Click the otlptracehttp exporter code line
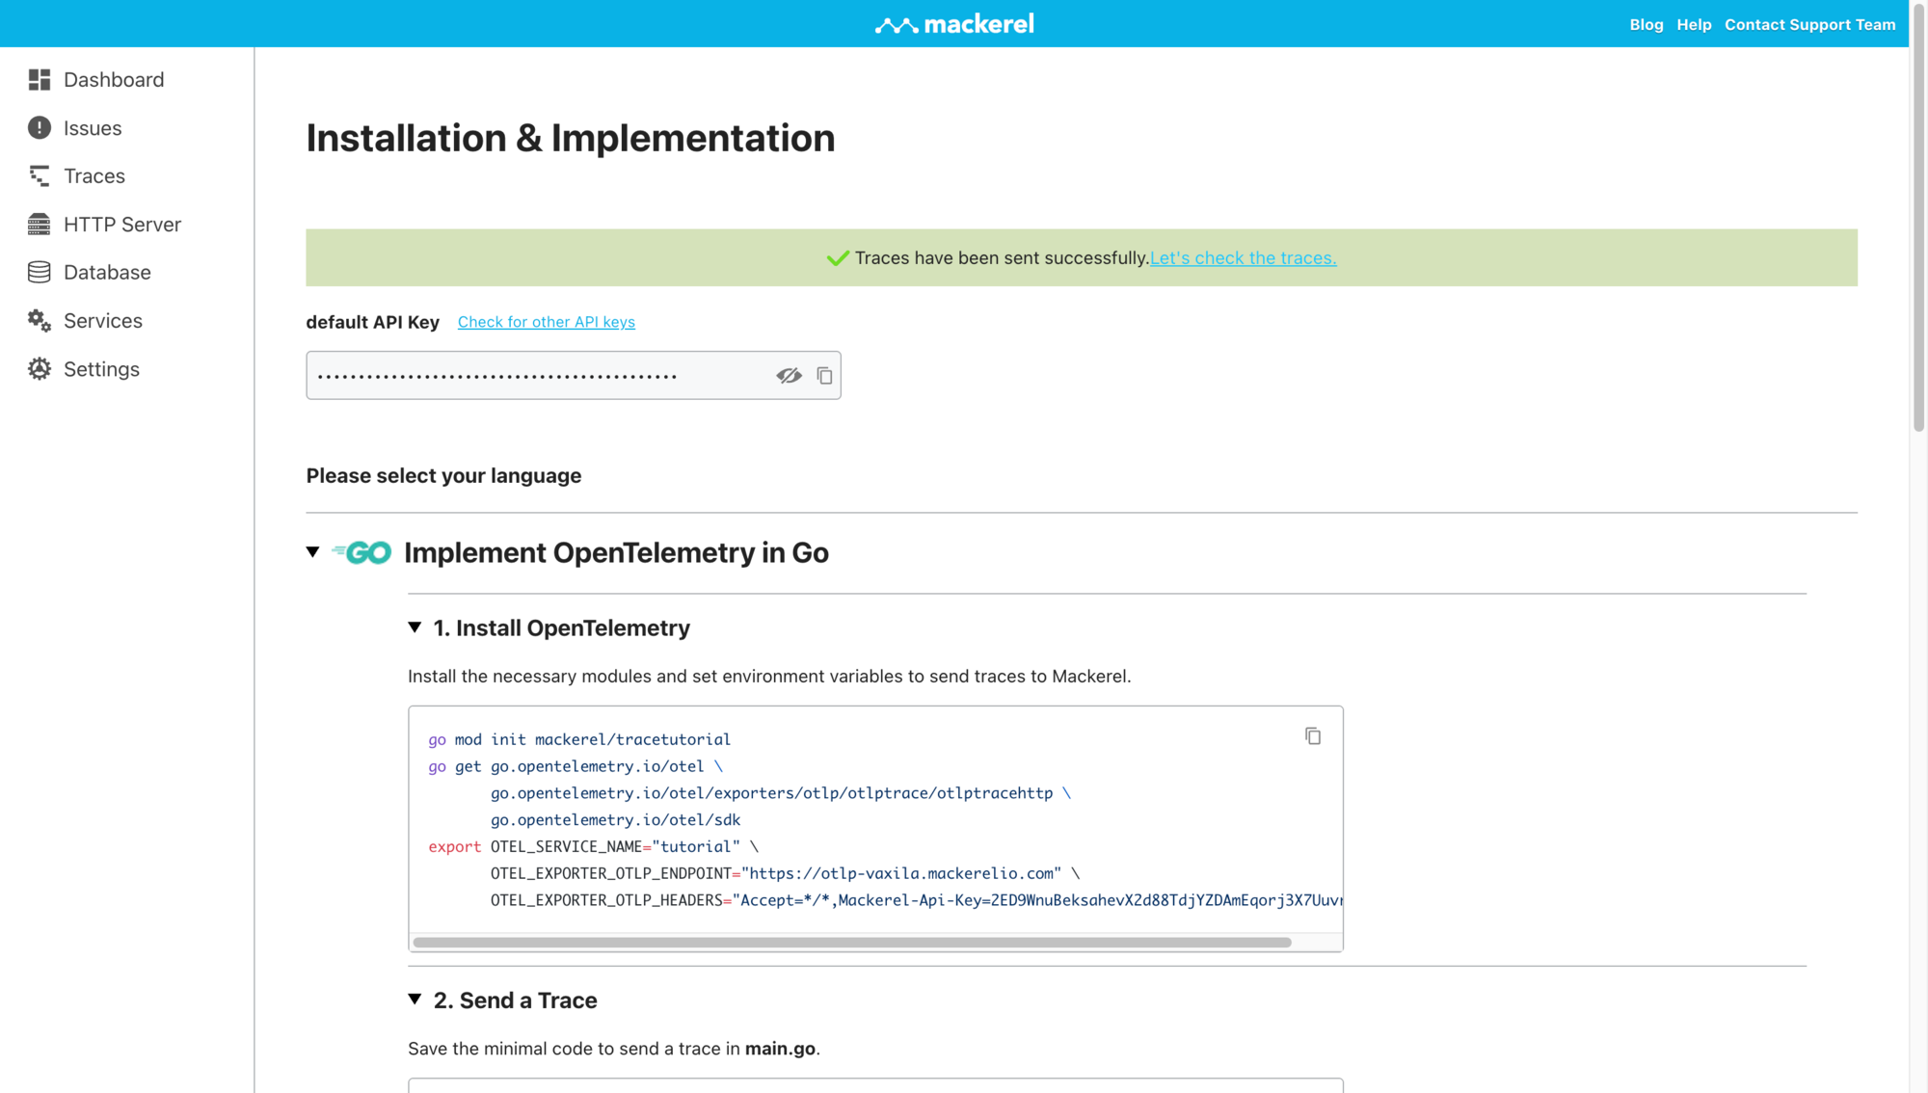The height and width of the screenshot is (1093, 1928). [x=781, y=793]
